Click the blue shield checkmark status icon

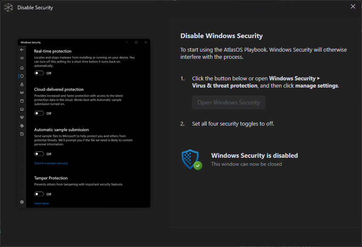[x=192, y=159]
